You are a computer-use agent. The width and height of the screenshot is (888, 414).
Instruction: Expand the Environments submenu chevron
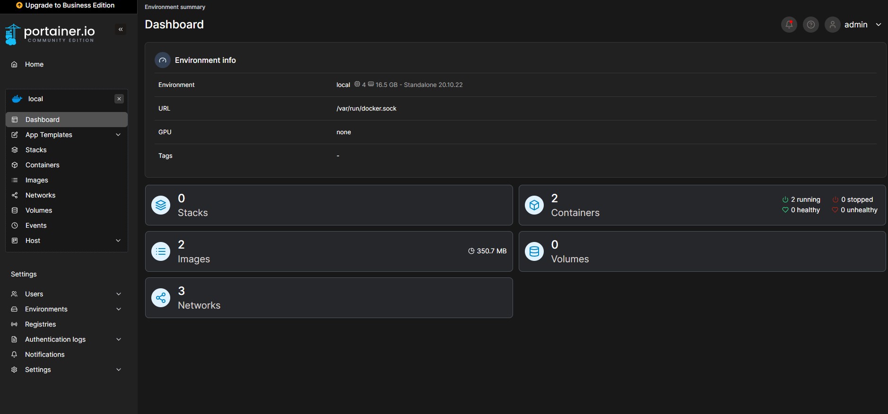(x=119, y=309)
